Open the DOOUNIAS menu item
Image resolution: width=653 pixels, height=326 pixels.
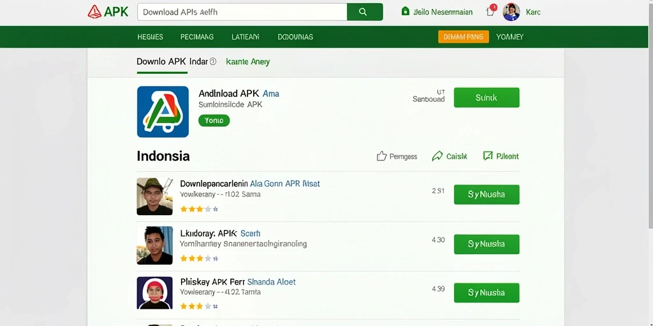click(295, 37)
